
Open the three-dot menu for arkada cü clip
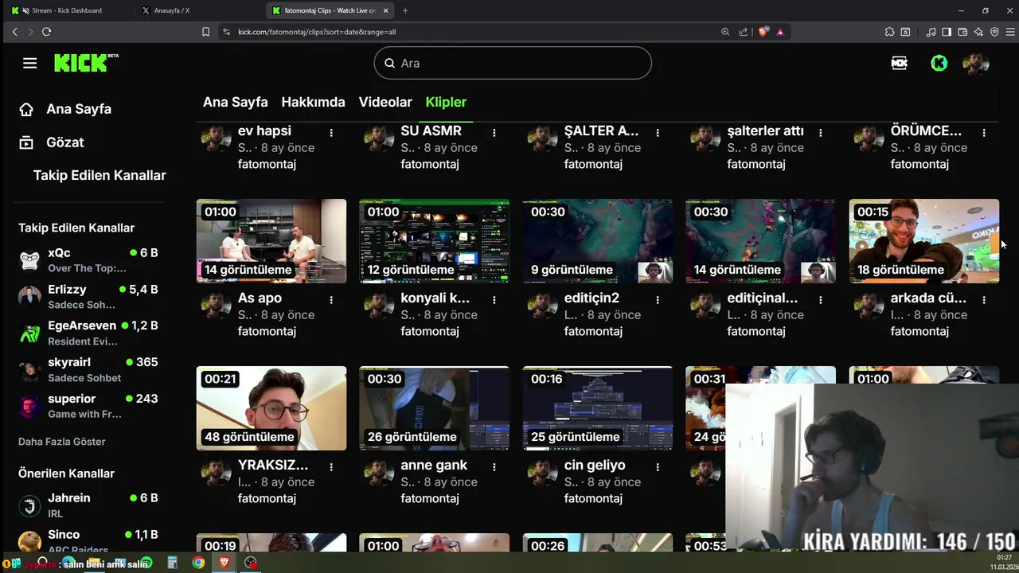[984, 300]
